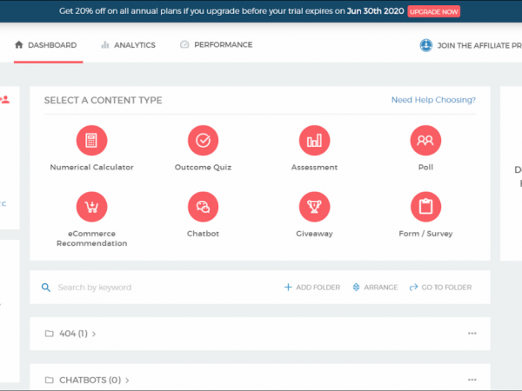Go to the Dashboard tab
This screenshot has height=391, width=522.
point(46,45)
